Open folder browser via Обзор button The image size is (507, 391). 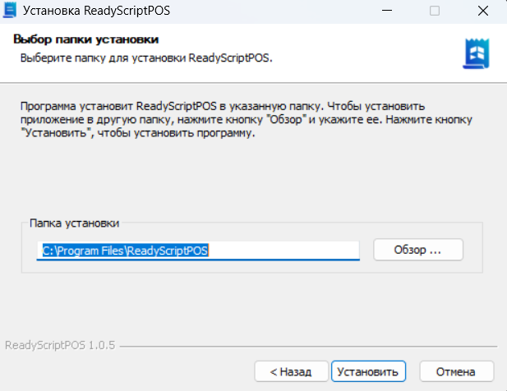pyautogui.click(x=418, y=250)
